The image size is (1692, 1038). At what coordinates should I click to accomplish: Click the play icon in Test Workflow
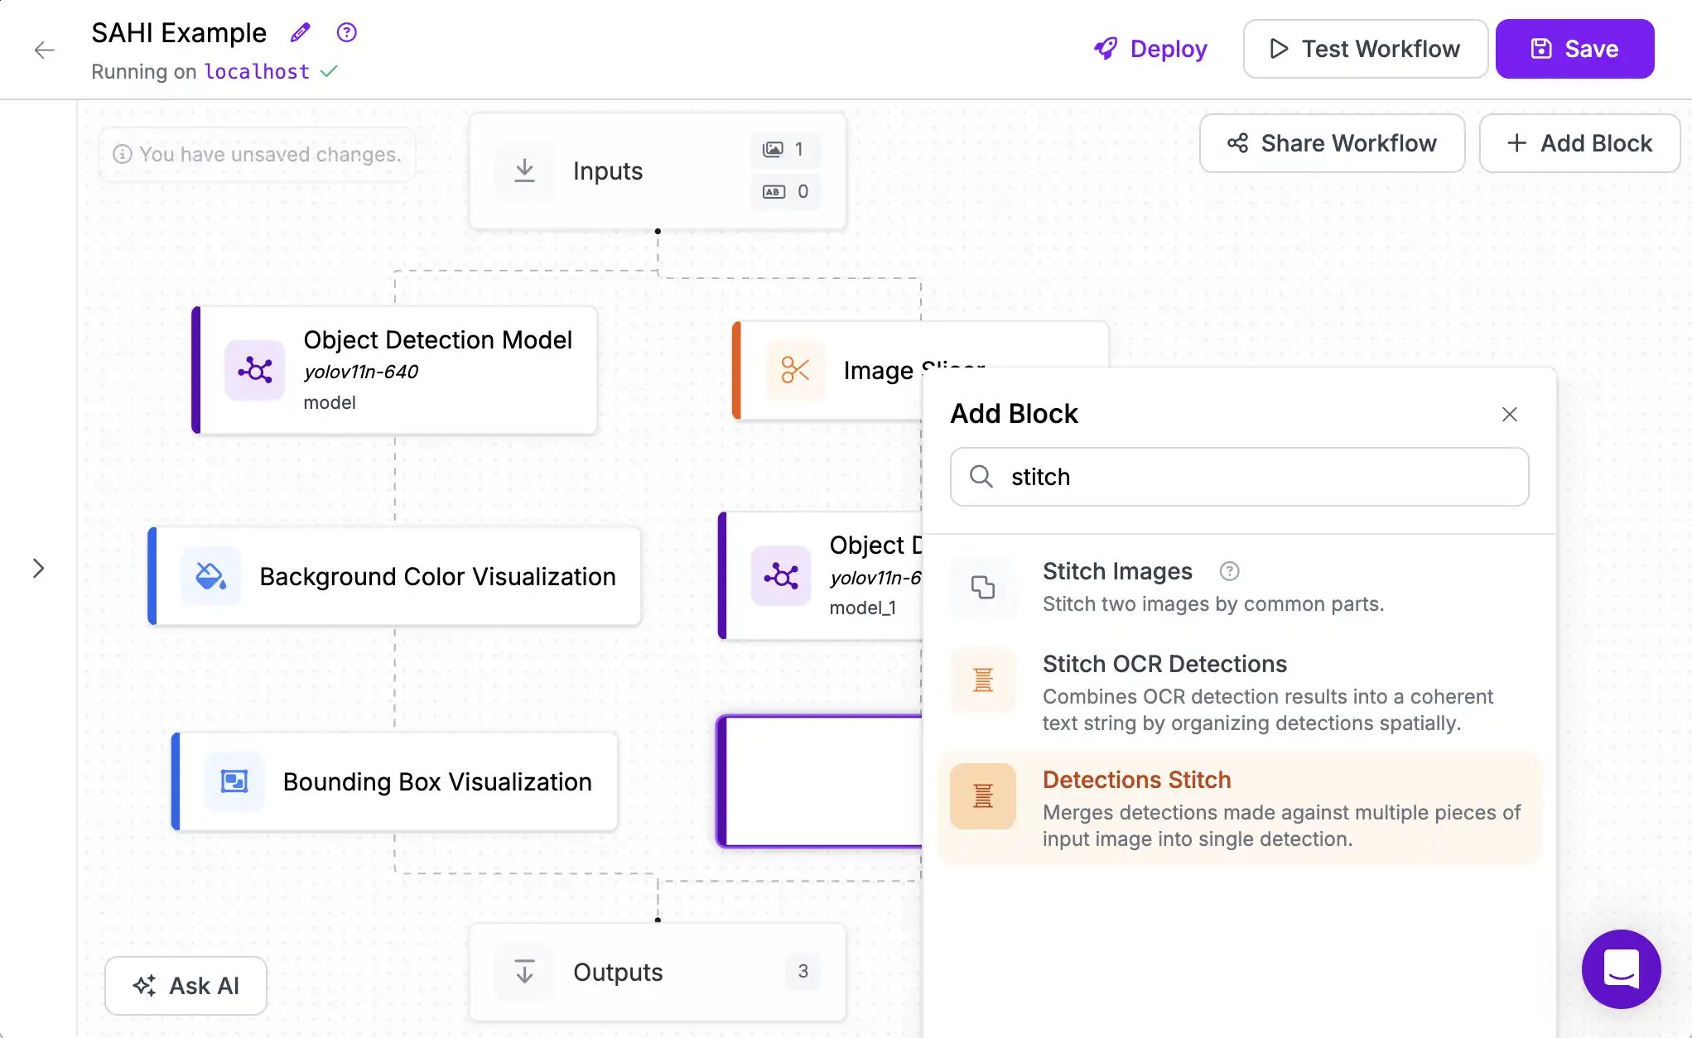(1279, 49)
